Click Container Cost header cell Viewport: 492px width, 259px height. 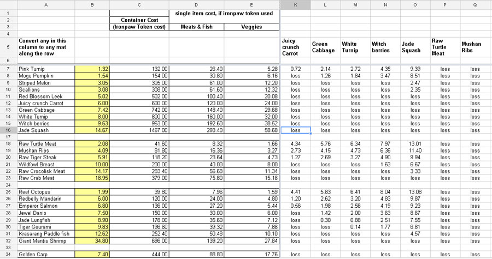click(x=139, y=20)
